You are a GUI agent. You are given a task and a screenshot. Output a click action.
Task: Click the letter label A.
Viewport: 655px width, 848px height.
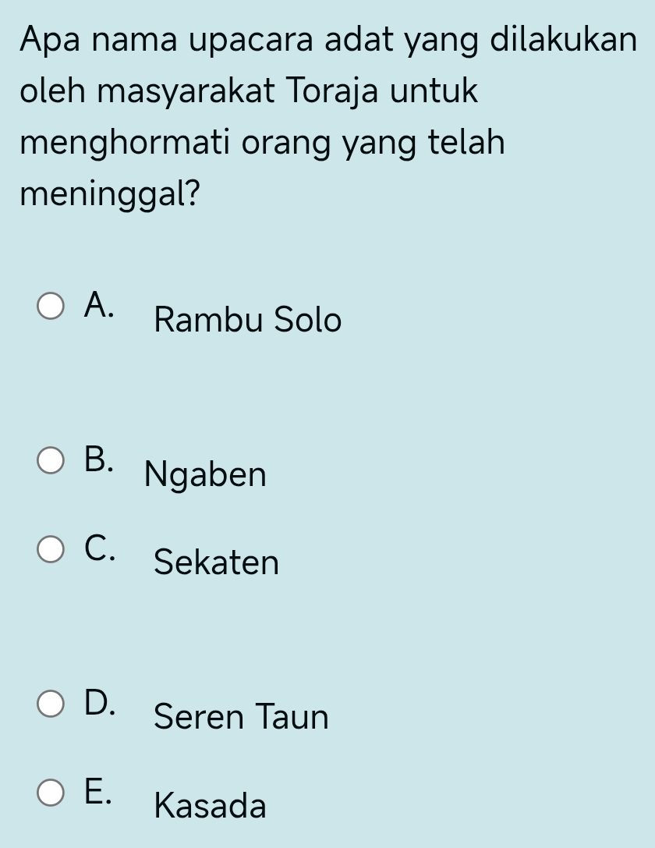99,304
